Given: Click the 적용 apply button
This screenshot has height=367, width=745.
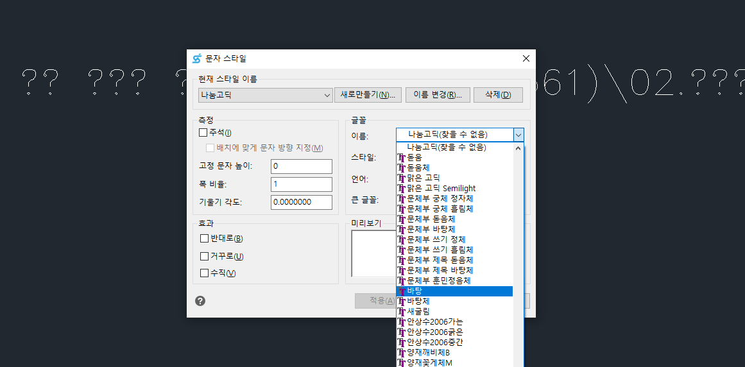Looking at the screenshot, I should click(x=376, y=300).
